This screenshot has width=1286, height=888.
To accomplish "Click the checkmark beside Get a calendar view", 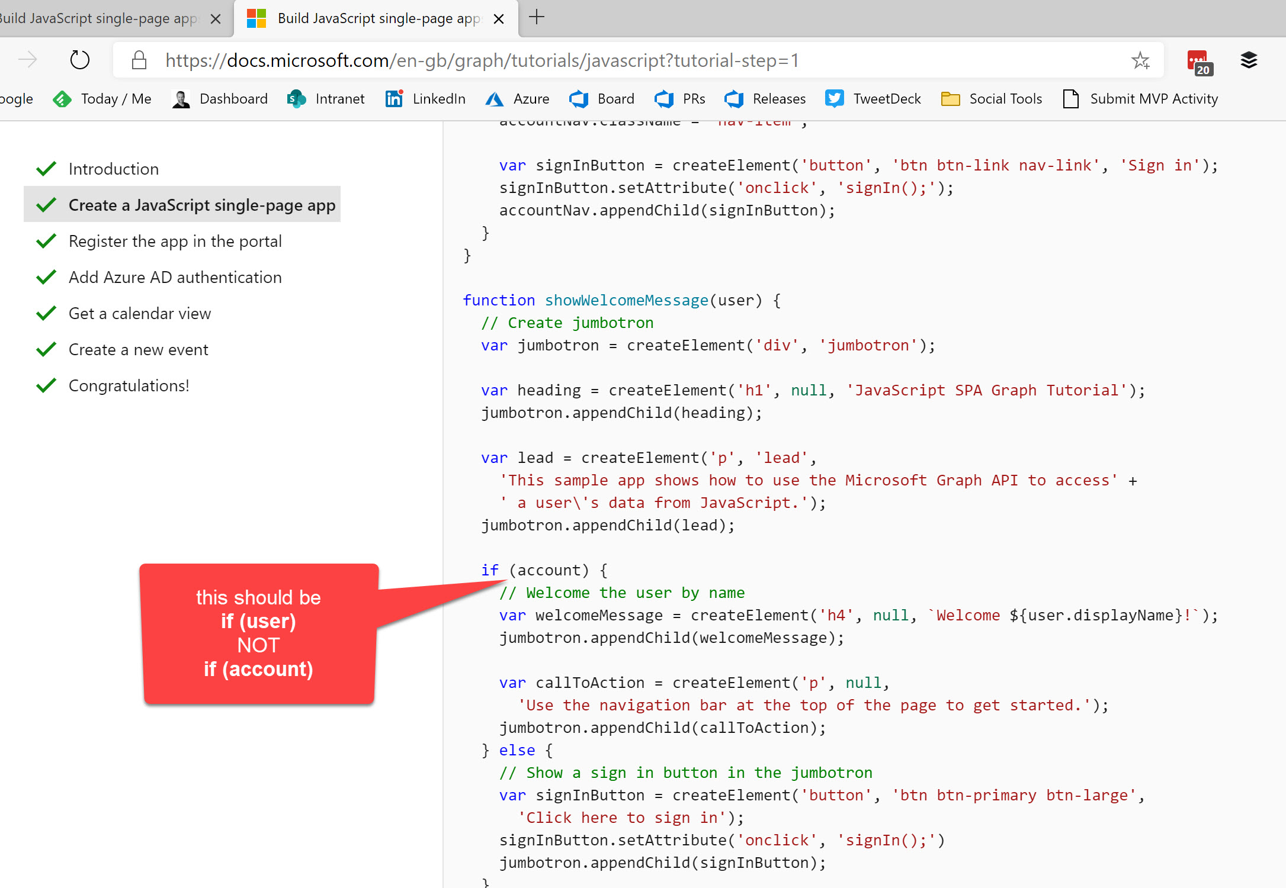I will [46, 313].
